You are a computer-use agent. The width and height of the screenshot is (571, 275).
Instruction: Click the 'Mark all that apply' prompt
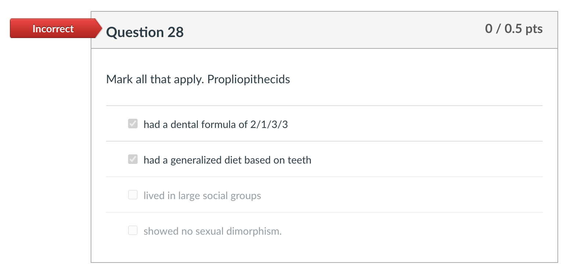[x=155, y=79]
